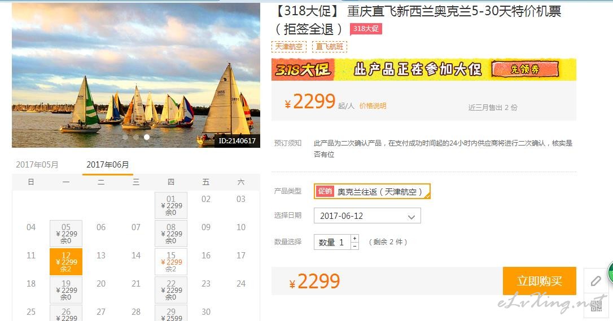This screenshot has width=613, height=321.
Task: Click the 直飞航班 direct flight tag
Action: tap(330, 47)
